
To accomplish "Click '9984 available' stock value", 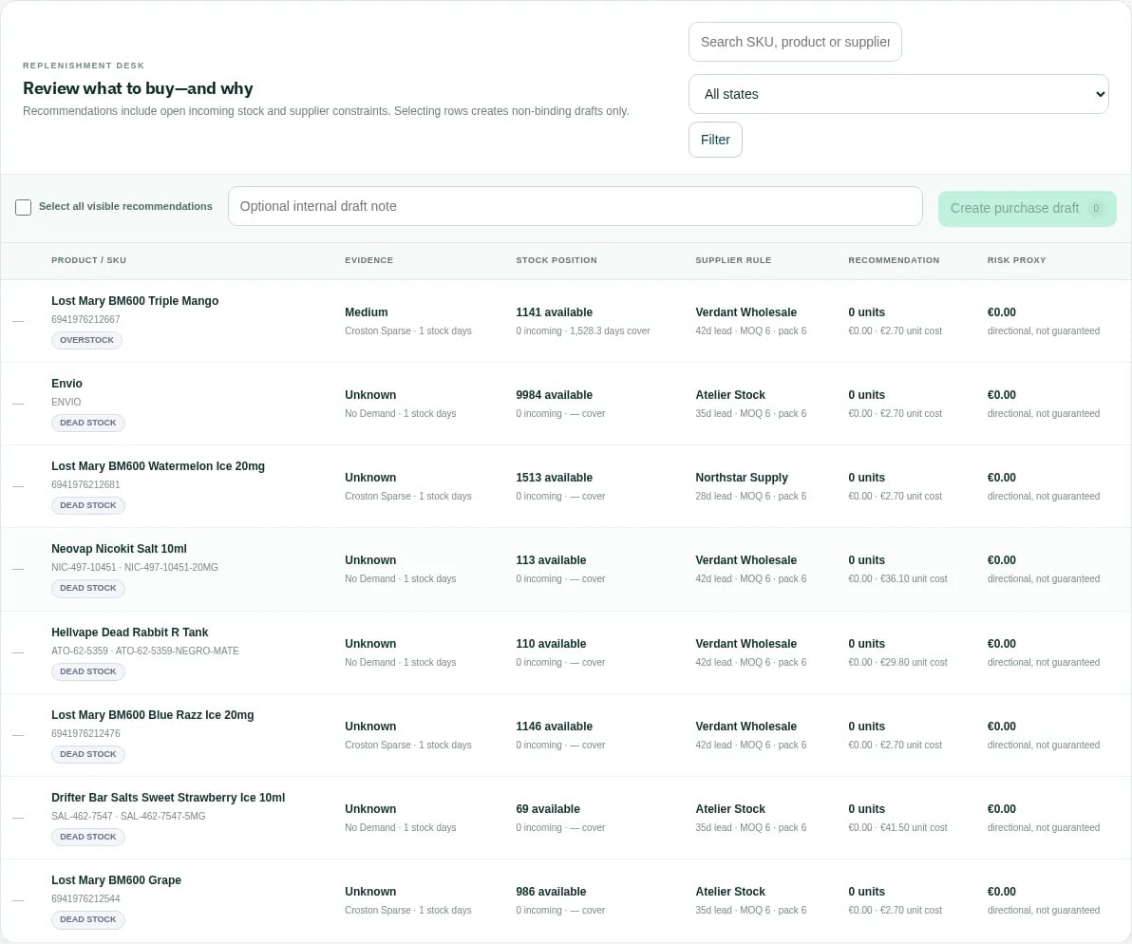I will 555,395.
